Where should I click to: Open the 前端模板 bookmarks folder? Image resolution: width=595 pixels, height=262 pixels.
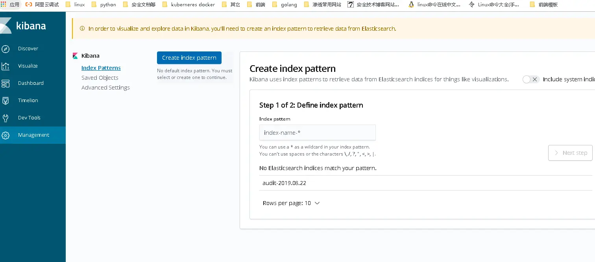(544, 5)
